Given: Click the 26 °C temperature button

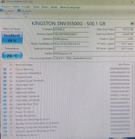Looking at the screenshot, I should click(12, 56).
